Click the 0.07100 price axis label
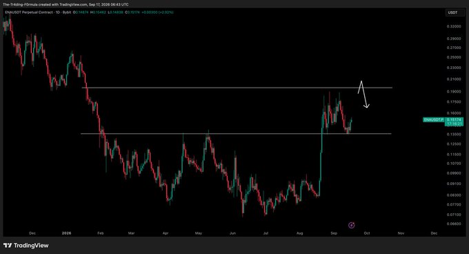The height and width of the screenshot is (254, 469). (x=454, y=214)
